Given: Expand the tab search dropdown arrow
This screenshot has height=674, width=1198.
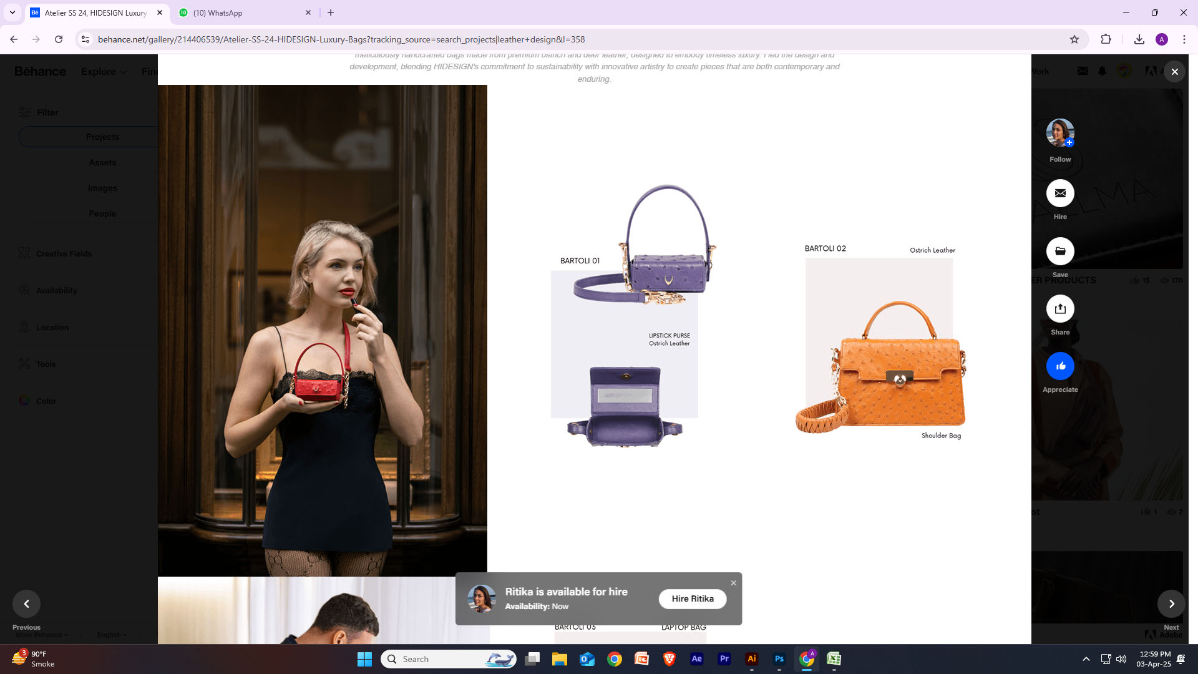Looking at the screenshot, I should tap(12, 12).
